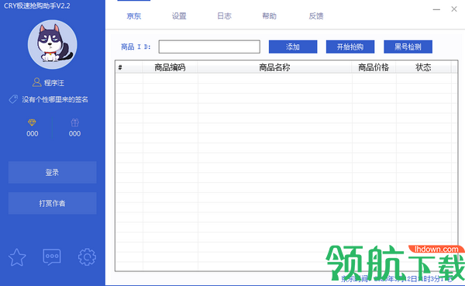Open favorites with the star icon

tap(17, 257)
